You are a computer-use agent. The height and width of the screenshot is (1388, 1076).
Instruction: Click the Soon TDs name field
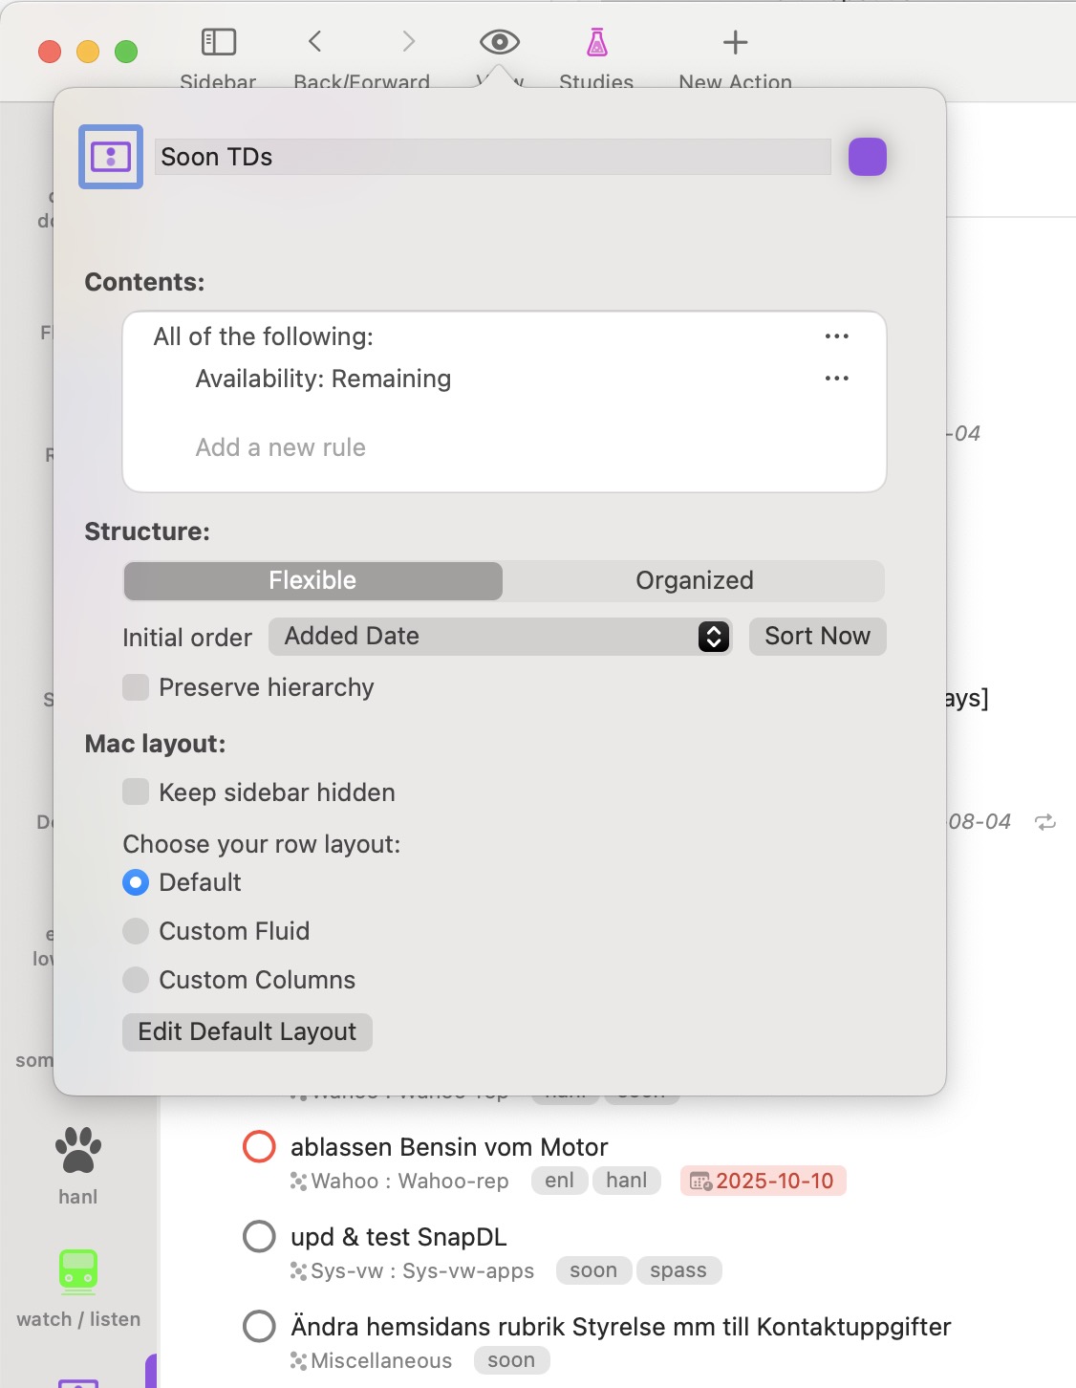point(492,157)
